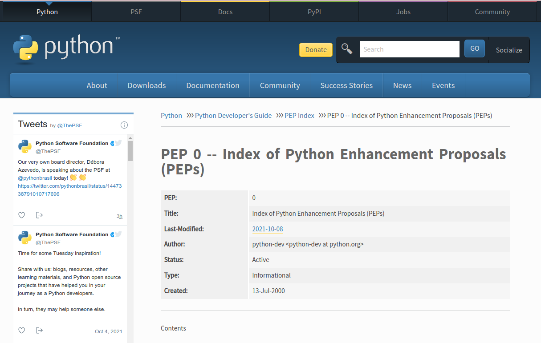Open the Success Stories menu item
This screenshot has height=343, width=541.
346,85
